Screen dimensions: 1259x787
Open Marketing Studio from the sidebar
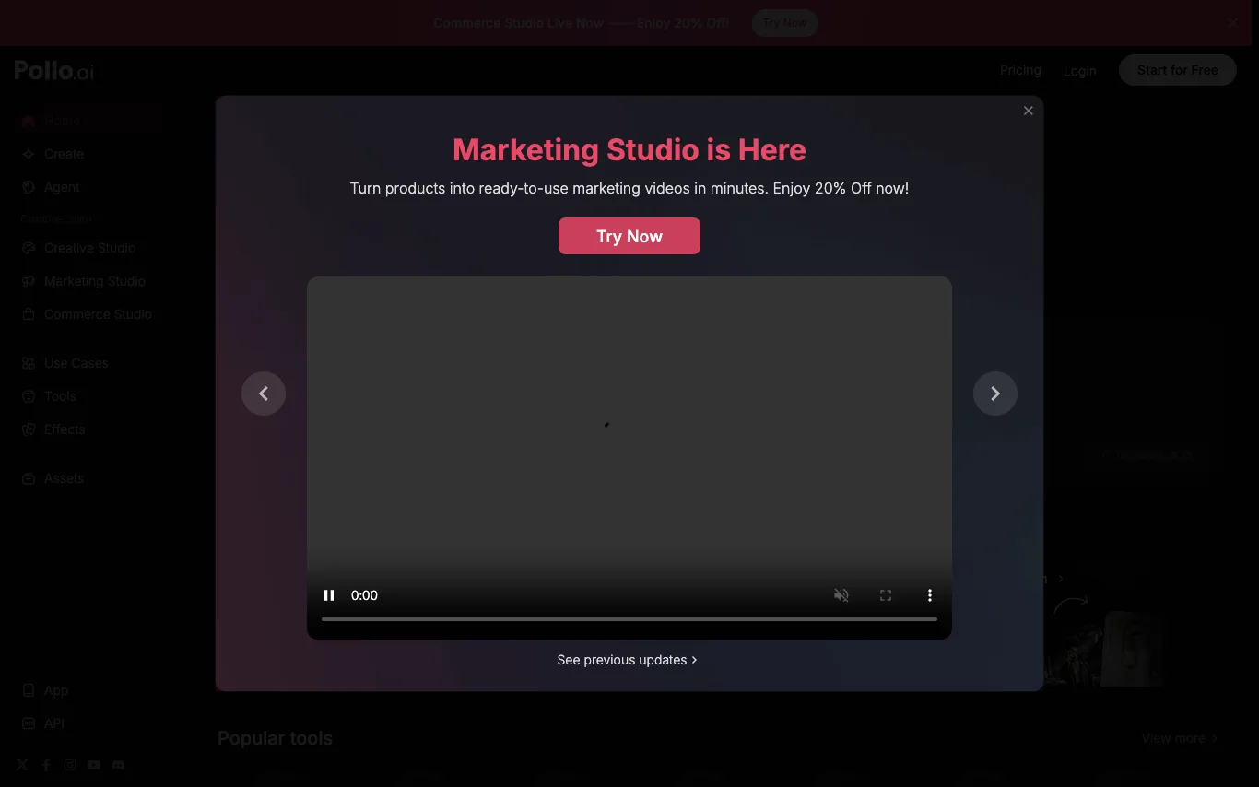[x=89, y=281]
